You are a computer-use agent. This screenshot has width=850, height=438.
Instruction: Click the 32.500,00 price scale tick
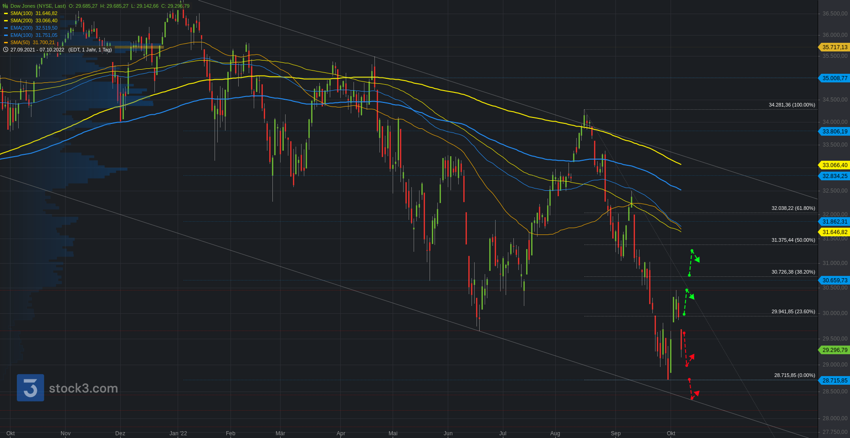click(835, 191)
